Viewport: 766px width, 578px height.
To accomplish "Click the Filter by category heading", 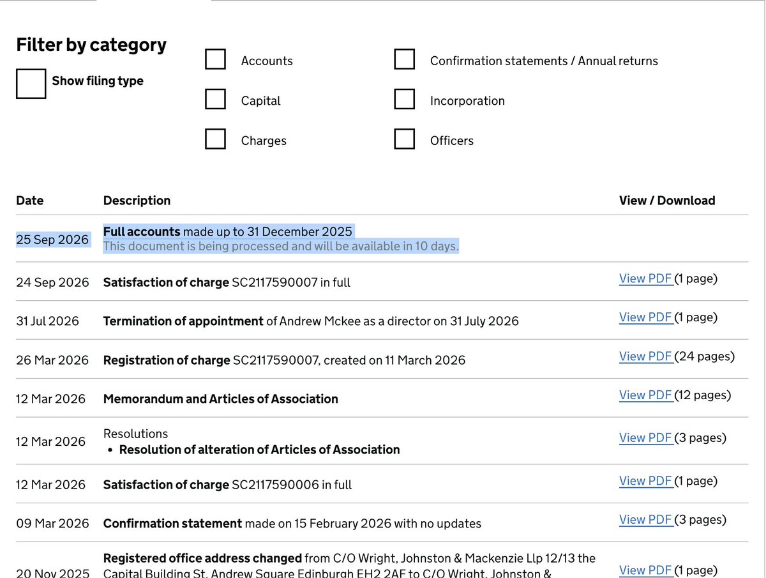I will point(91,45).
